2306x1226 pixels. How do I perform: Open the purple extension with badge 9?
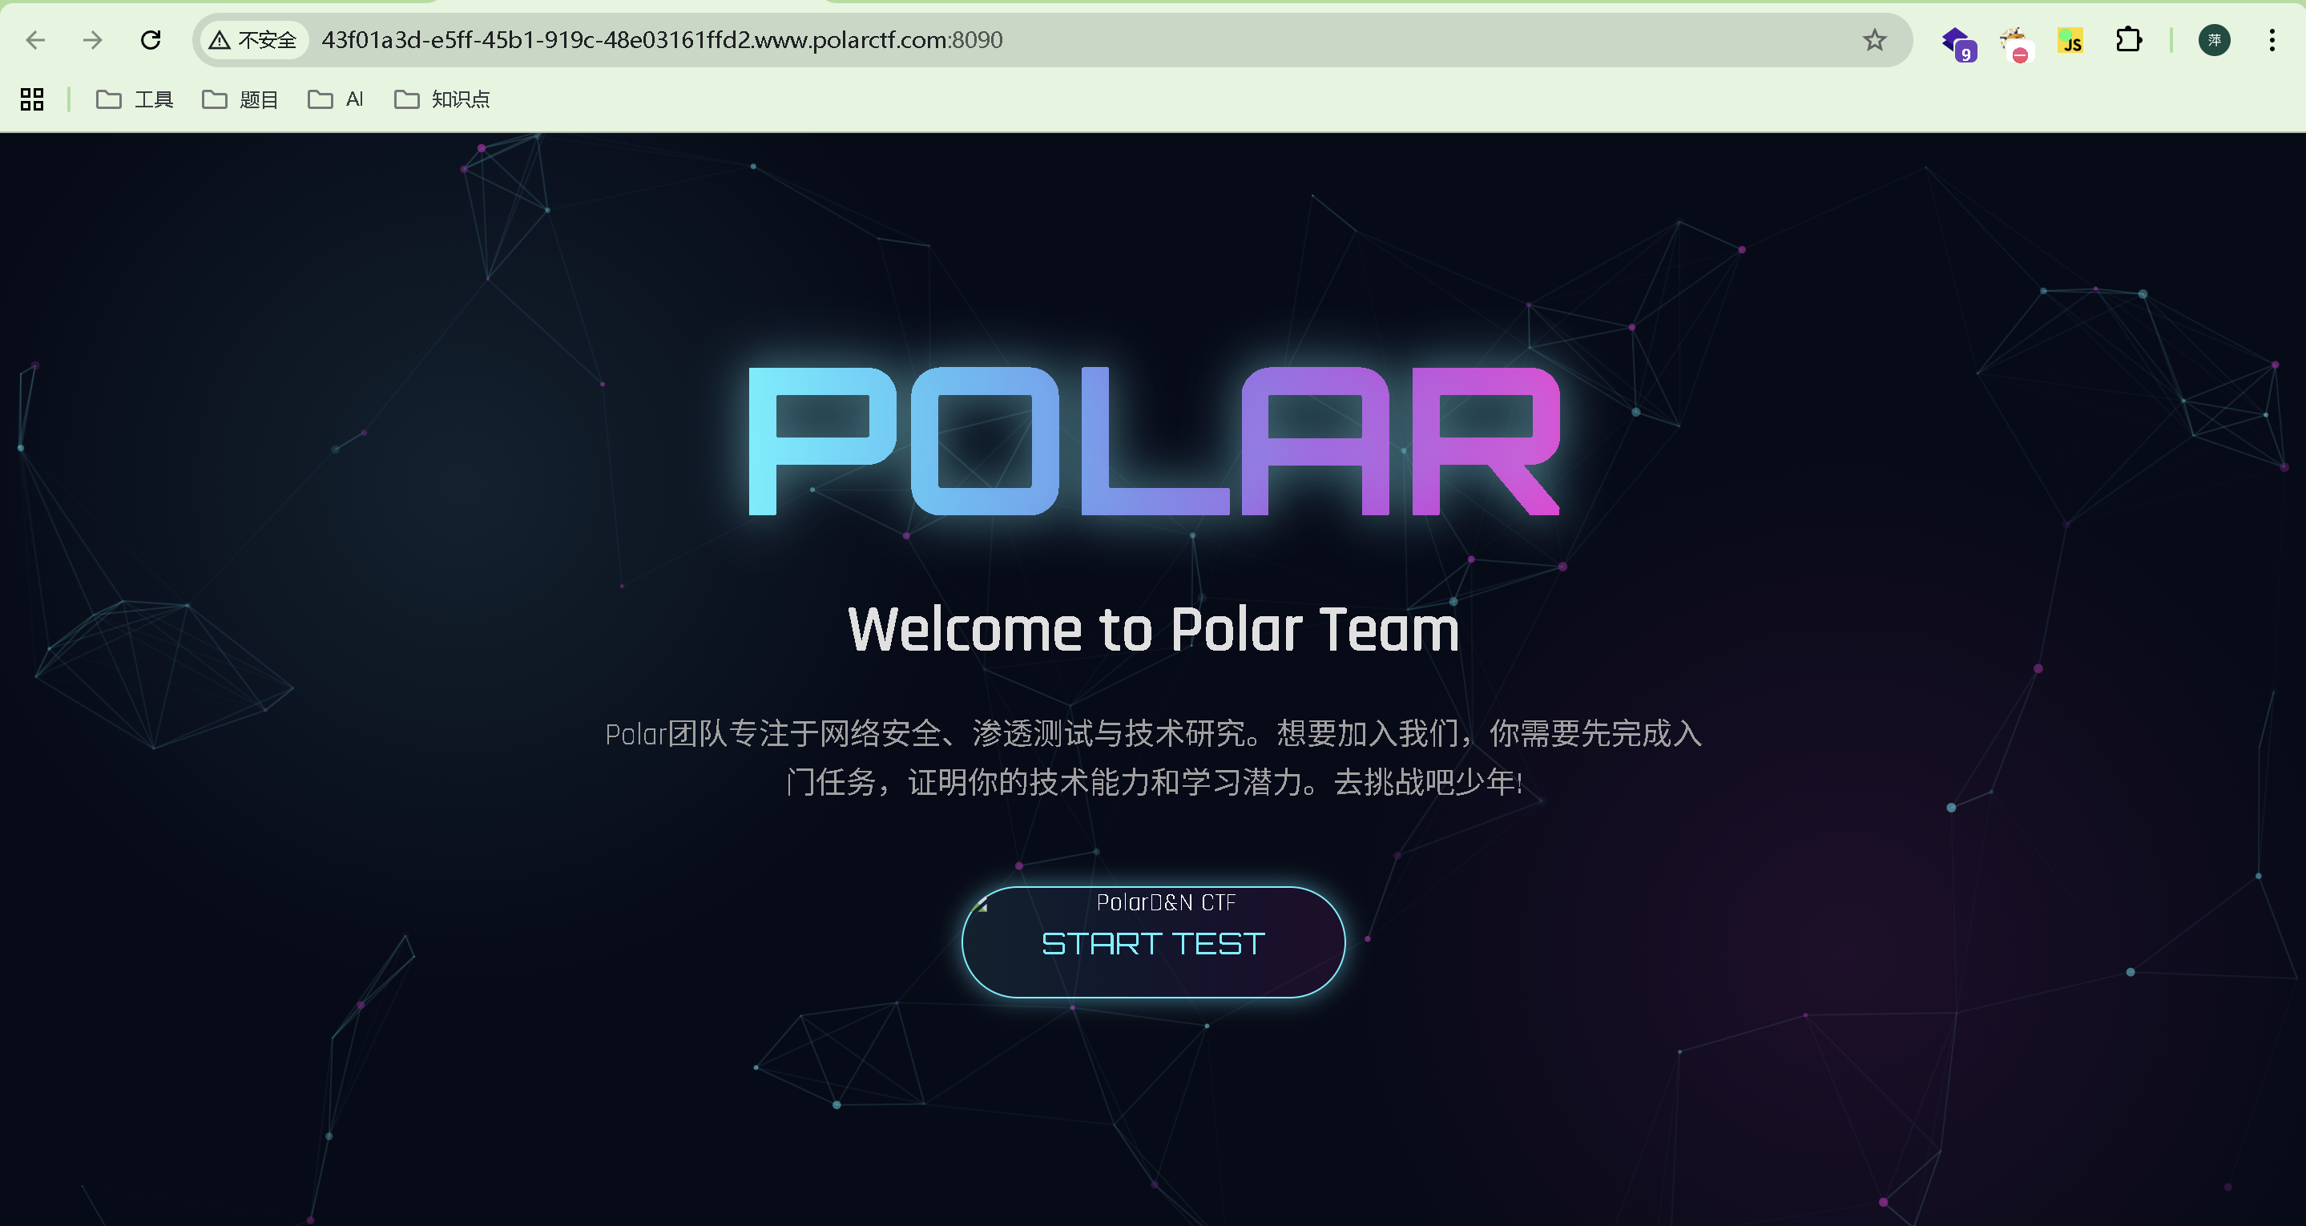click(1957, 41)
